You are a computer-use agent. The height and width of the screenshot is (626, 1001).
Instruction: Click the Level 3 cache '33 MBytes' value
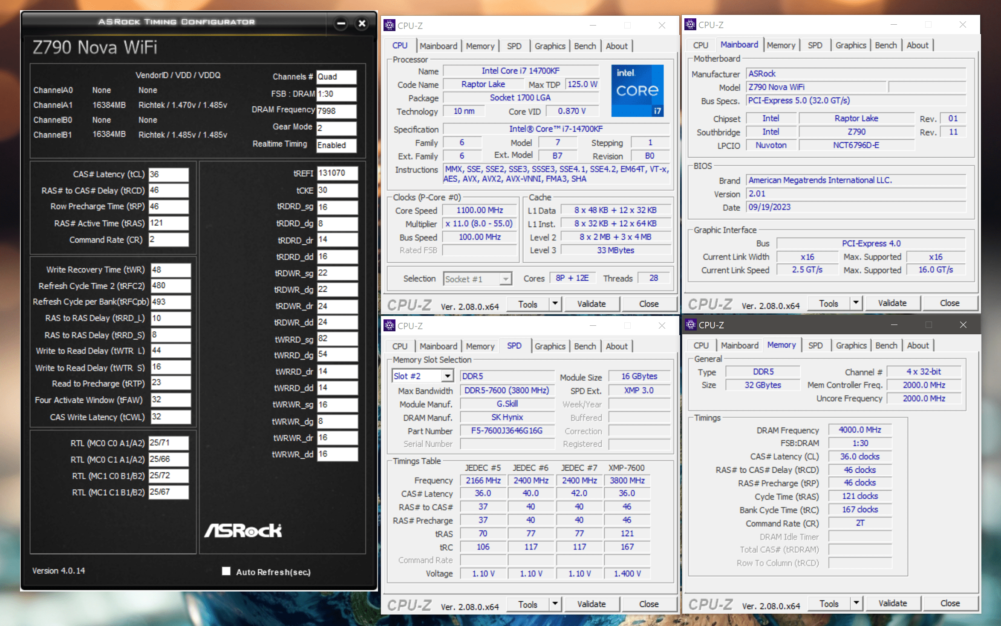pos(615,250)
